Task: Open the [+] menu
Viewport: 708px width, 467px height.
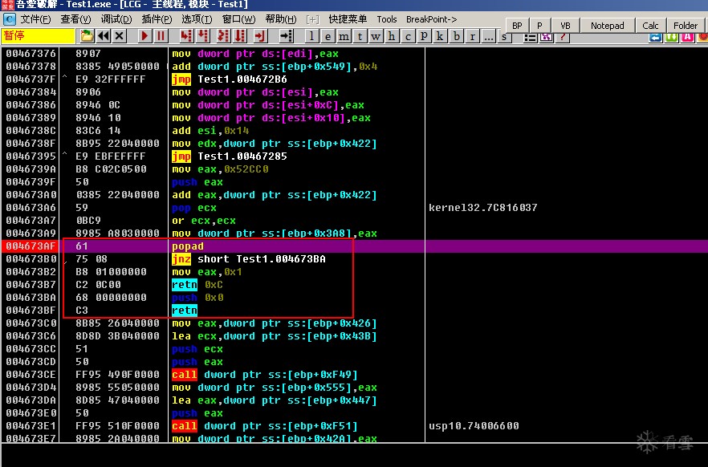Action: point(312,19)
